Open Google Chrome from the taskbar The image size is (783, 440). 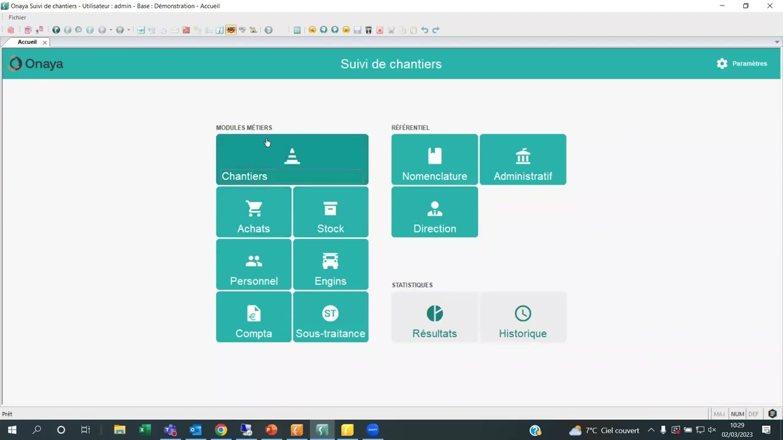click(x=221, y=430)
